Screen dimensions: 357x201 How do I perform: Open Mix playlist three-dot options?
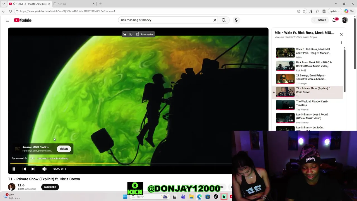point(341,42)
